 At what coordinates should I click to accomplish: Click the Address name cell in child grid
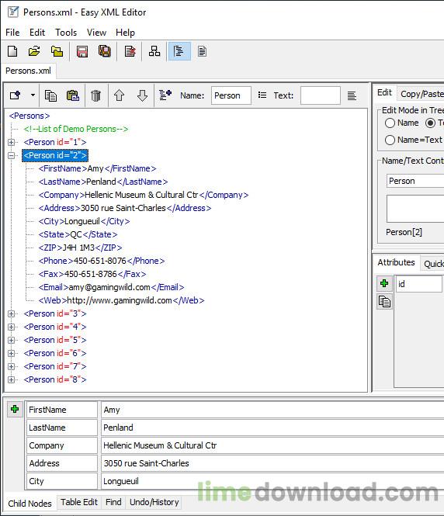pos(62,463)
